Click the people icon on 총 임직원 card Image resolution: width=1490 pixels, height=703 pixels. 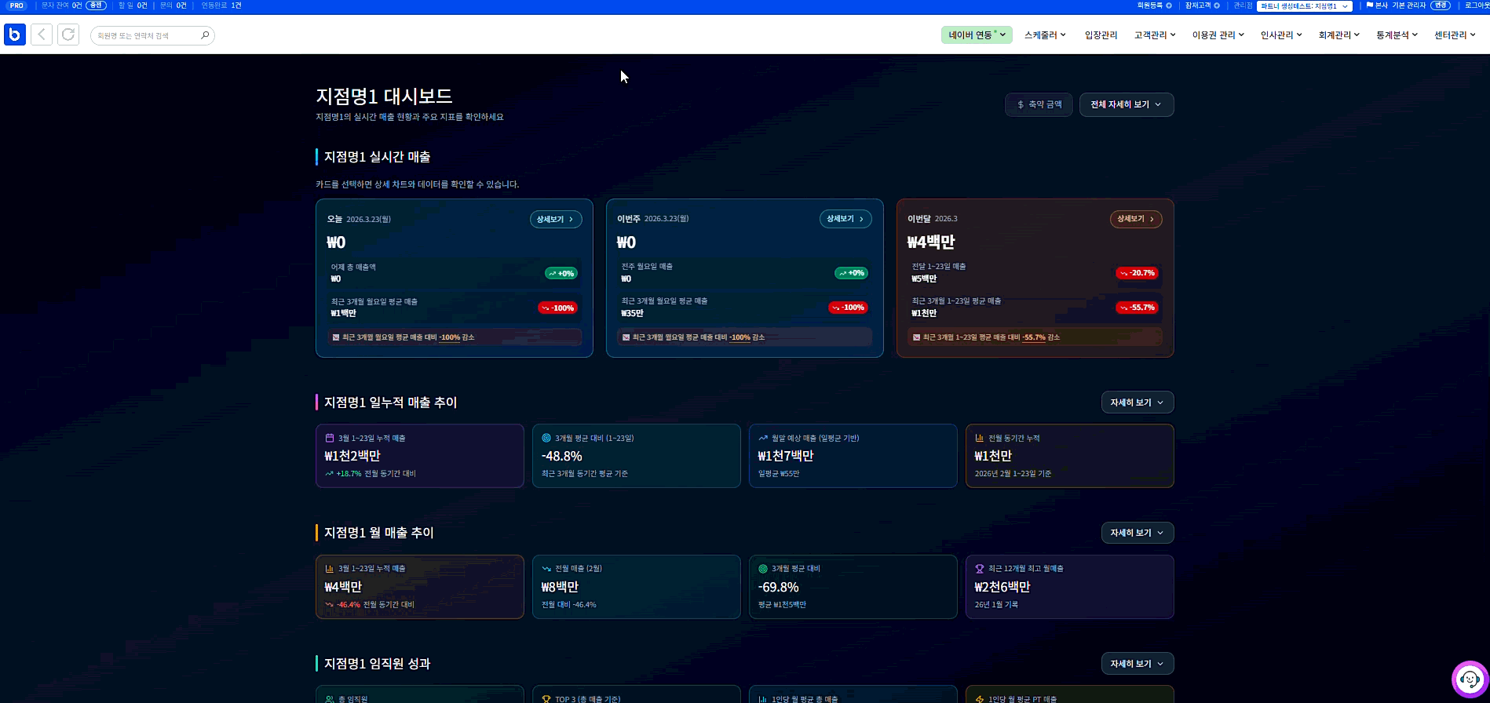(x=330, y=698)
